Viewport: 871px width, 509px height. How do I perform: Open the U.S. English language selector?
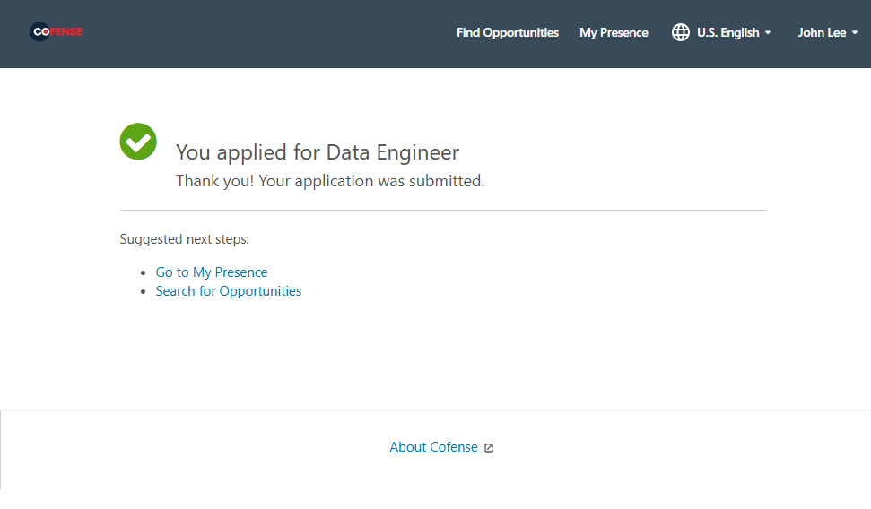point(727,32)
